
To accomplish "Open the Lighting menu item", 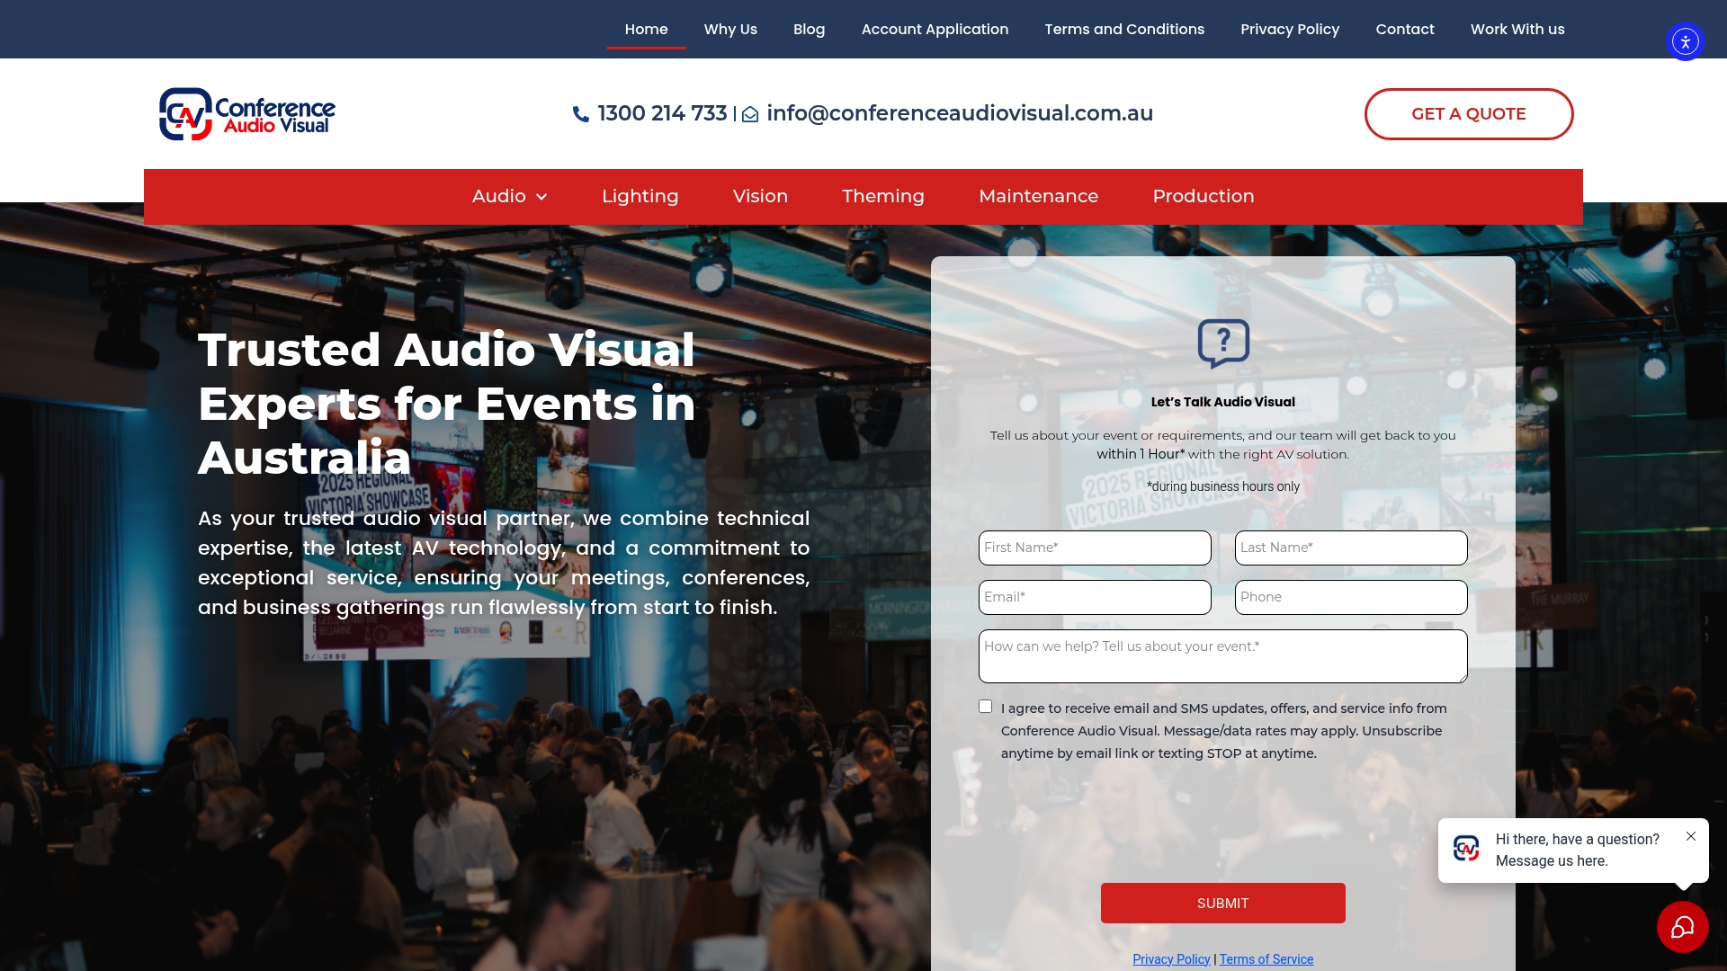I will [x=640, y=196].
